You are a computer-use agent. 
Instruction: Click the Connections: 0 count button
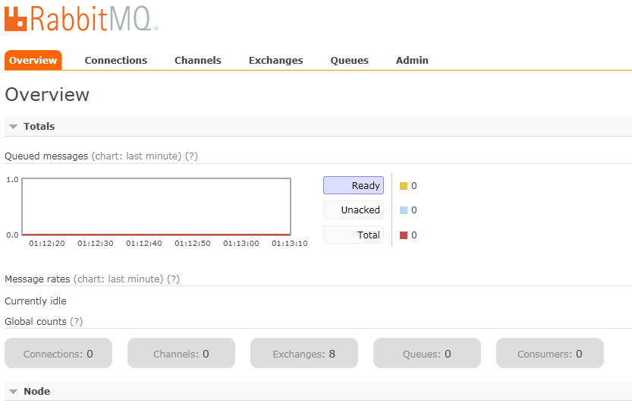pos(58,353)
